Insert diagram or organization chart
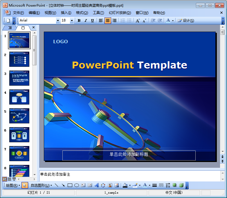Screen dimensions: 227x198 [103, 185]
